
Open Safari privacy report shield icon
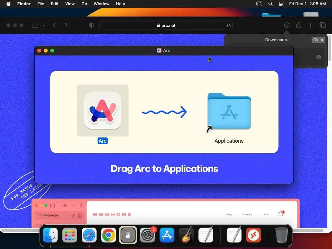click(91, 25)
